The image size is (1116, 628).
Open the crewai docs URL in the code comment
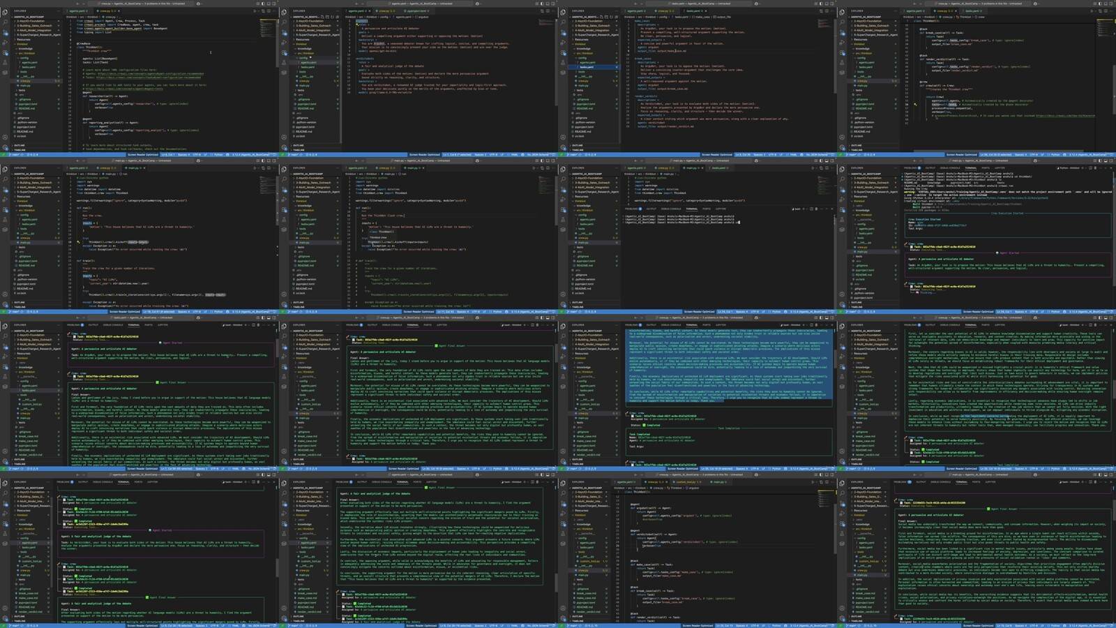point(148,74)
